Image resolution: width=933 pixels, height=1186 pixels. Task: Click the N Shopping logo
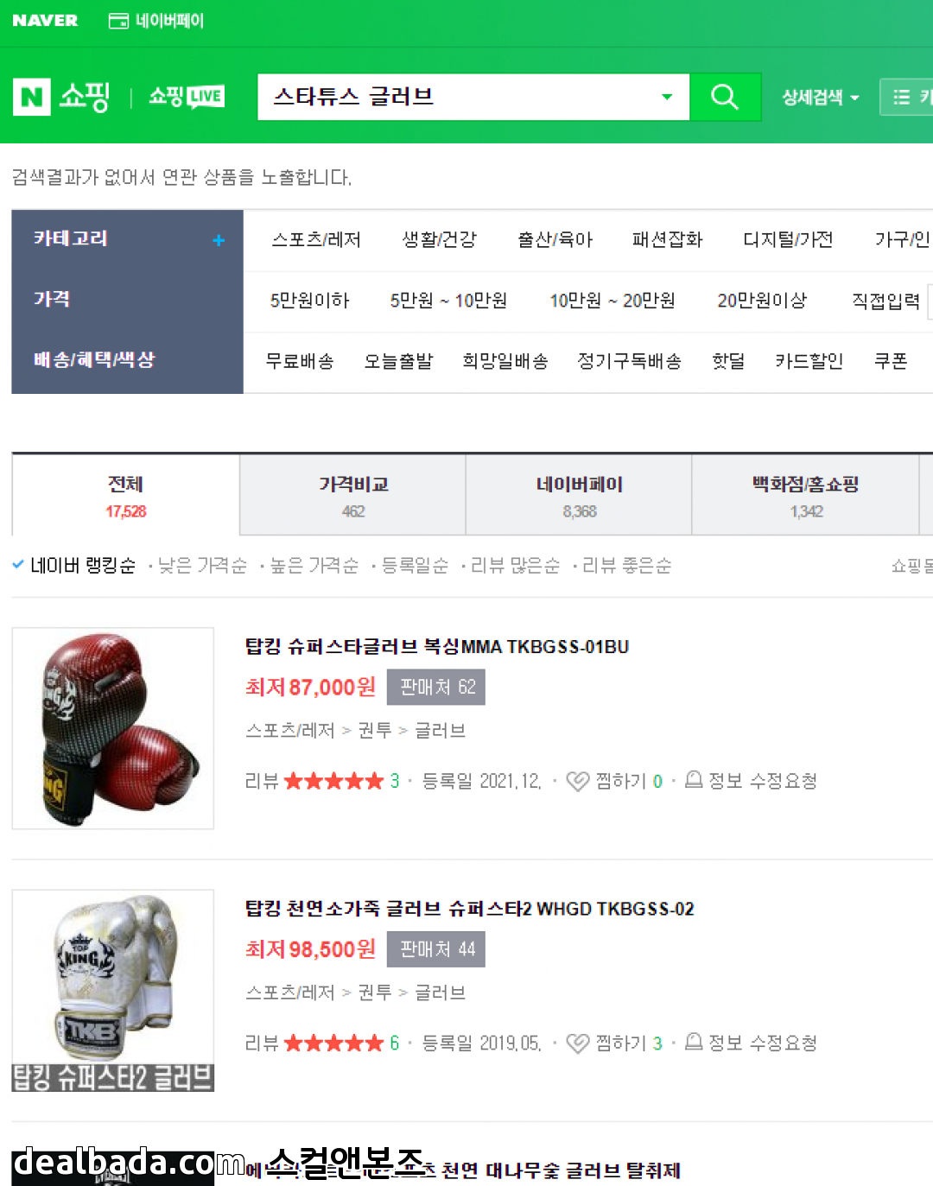(61, 97)
